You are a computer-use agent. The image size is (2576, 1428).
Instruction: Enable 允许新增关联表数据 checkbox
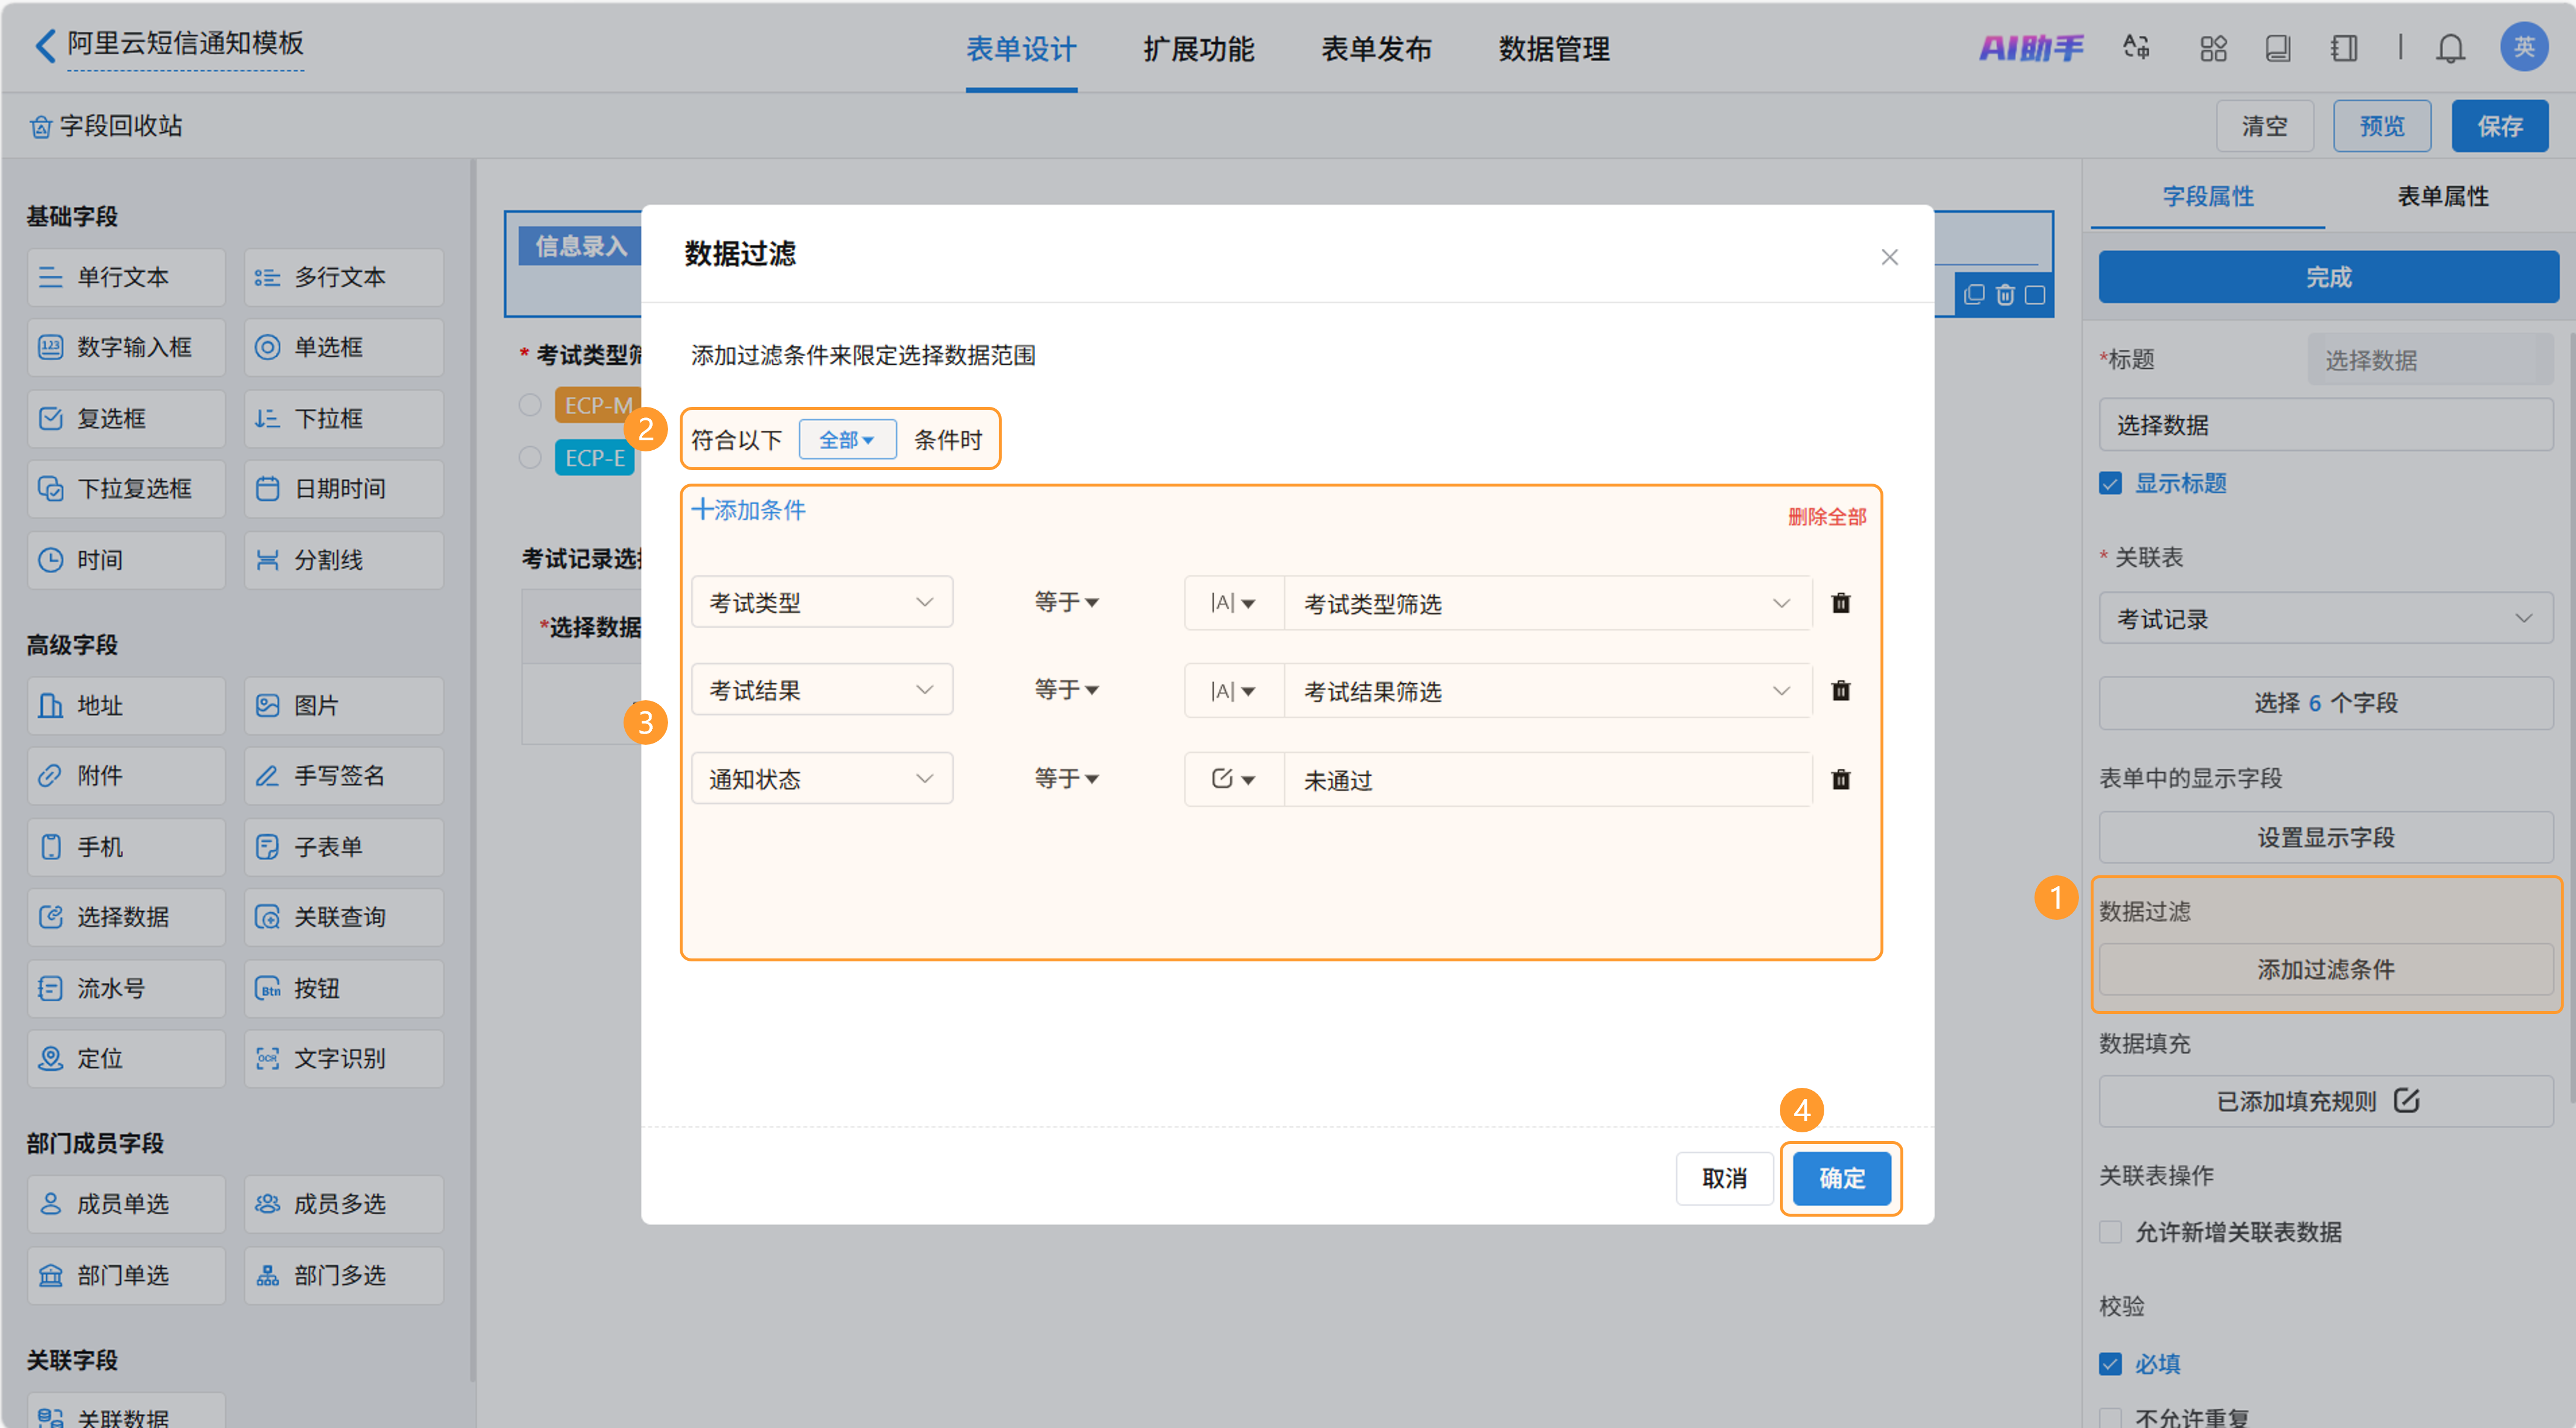tap(2110, 1232)
